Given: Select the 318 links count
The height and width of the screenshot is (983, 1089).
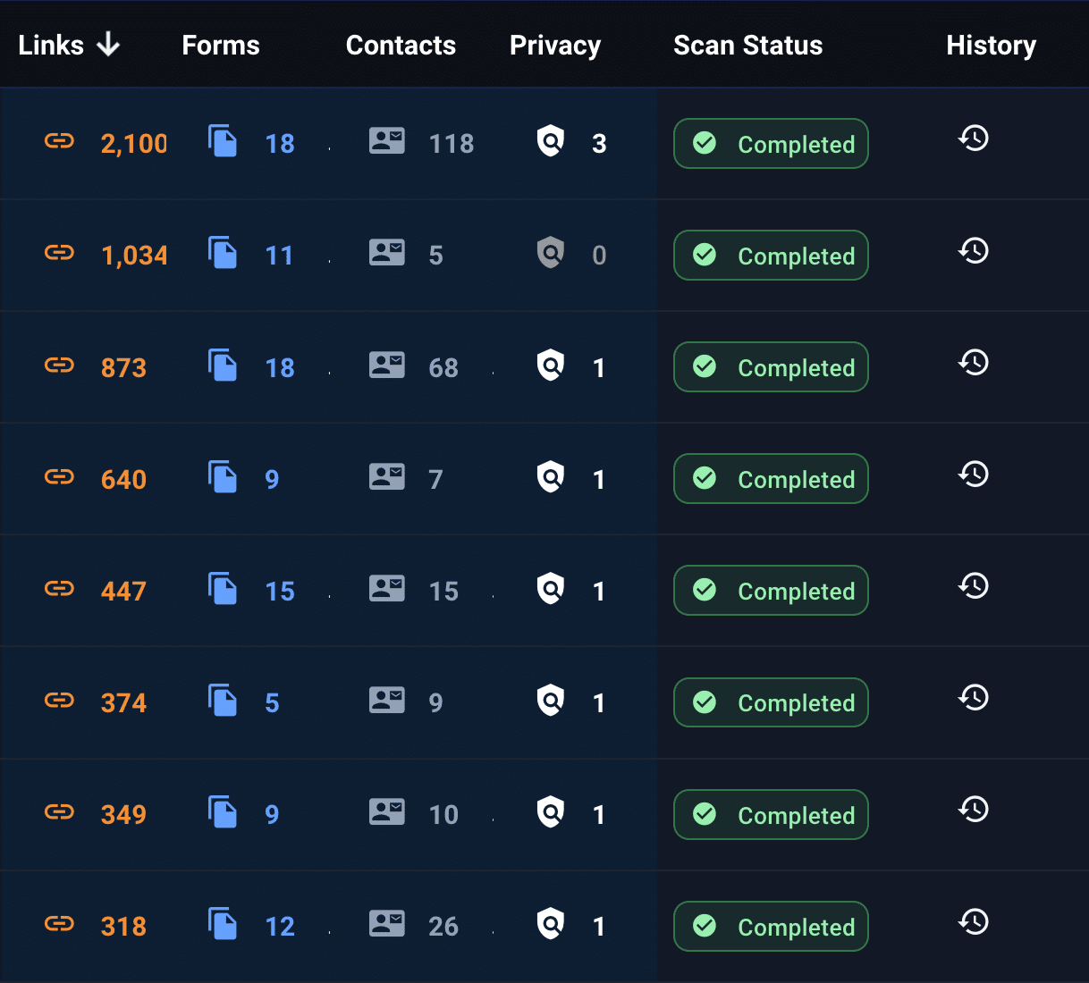Looking at the screenshot, I should tap(123, 927).
